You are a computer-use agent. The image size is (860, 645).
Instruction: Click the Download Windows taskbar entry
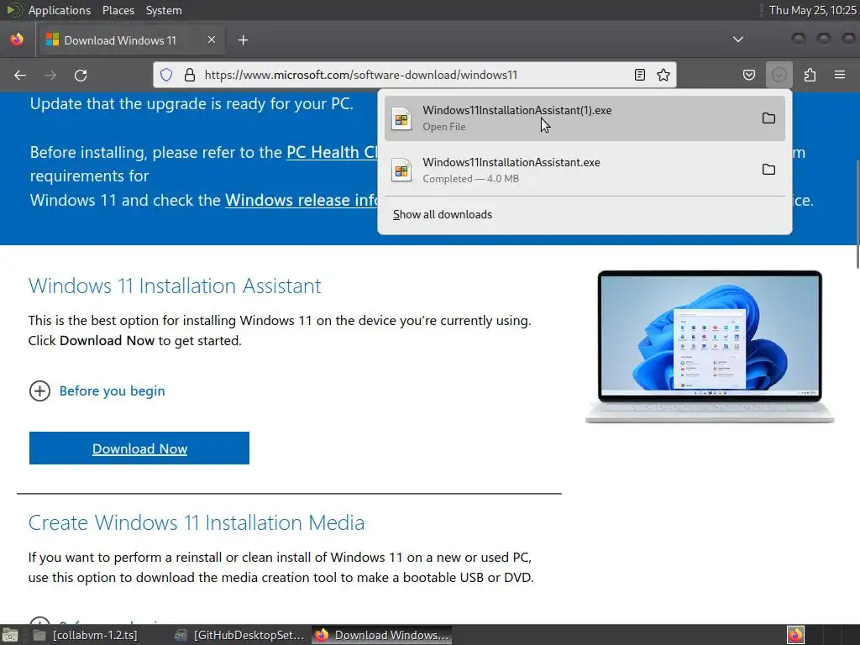click(382, 635)
